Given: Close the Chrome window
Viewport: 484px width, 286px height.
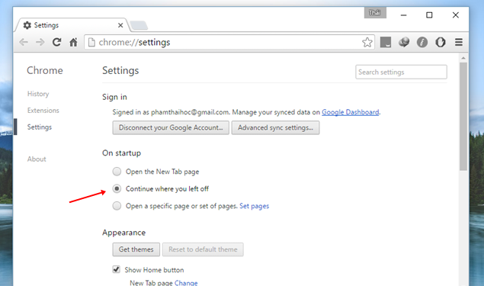Looking at the screenshot, I should (456, 15).
